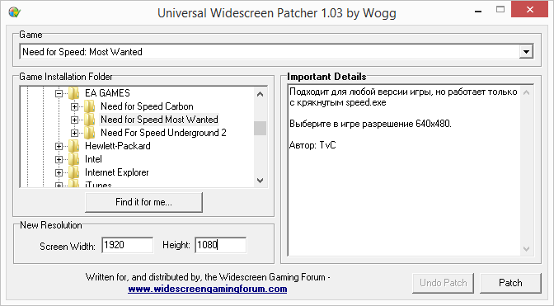Open the widescreengamingforum.com link
This screenshot has height=306, width=554.
tap(208, 289)
